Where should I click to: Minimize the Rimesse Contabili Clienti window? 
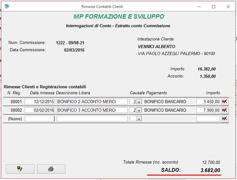click(x=199, y=7)
